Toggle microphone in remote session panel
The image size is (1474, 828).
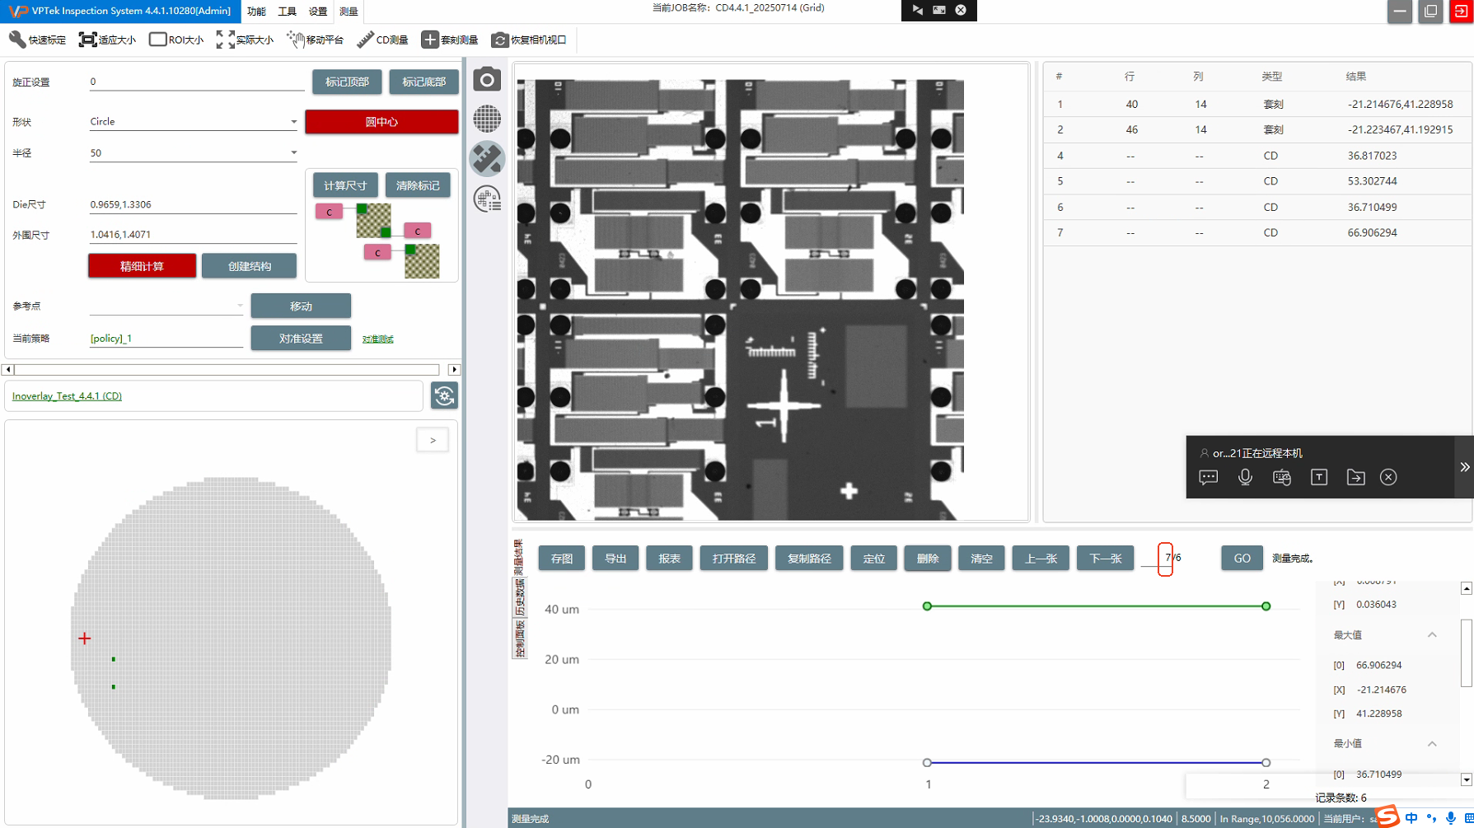(x=1245, y=477)
